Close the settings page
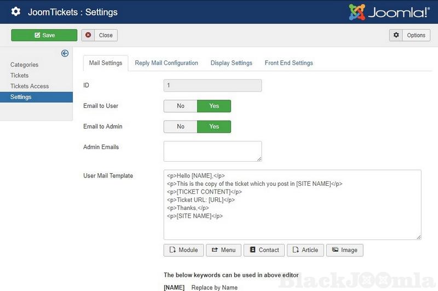Image resolution: width=438 pixels, height=291 pixels. (x=100, y=35)
